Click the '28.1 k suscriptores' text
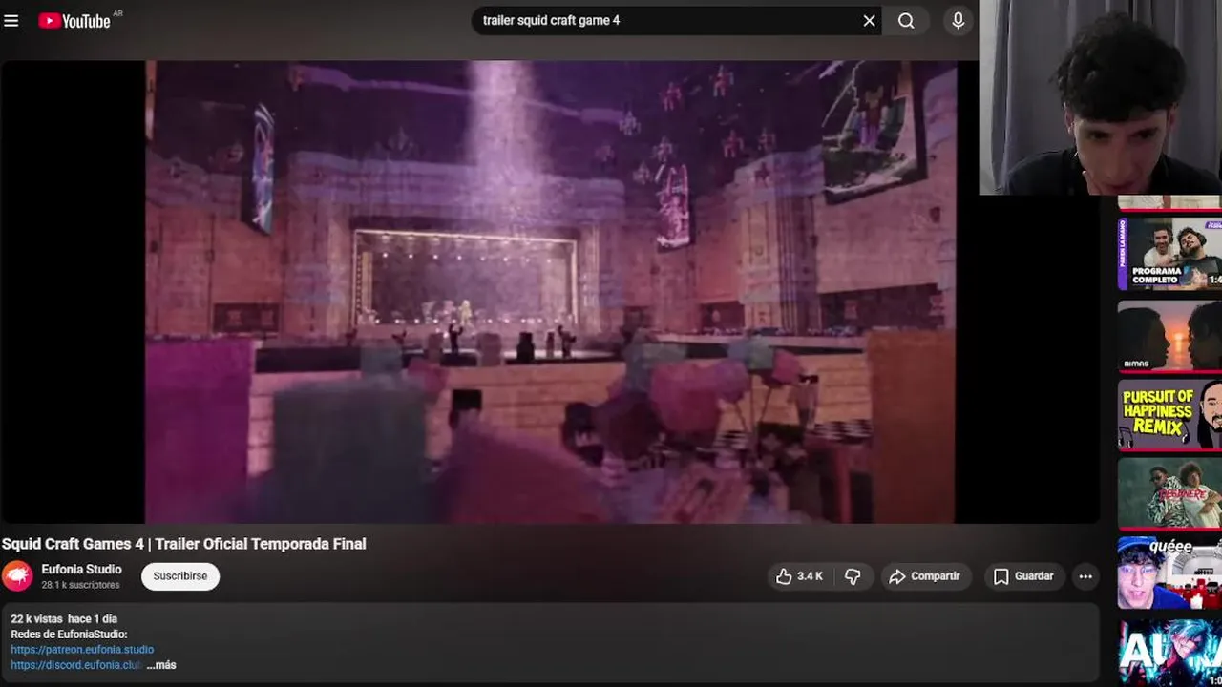 tap(80, 585)
